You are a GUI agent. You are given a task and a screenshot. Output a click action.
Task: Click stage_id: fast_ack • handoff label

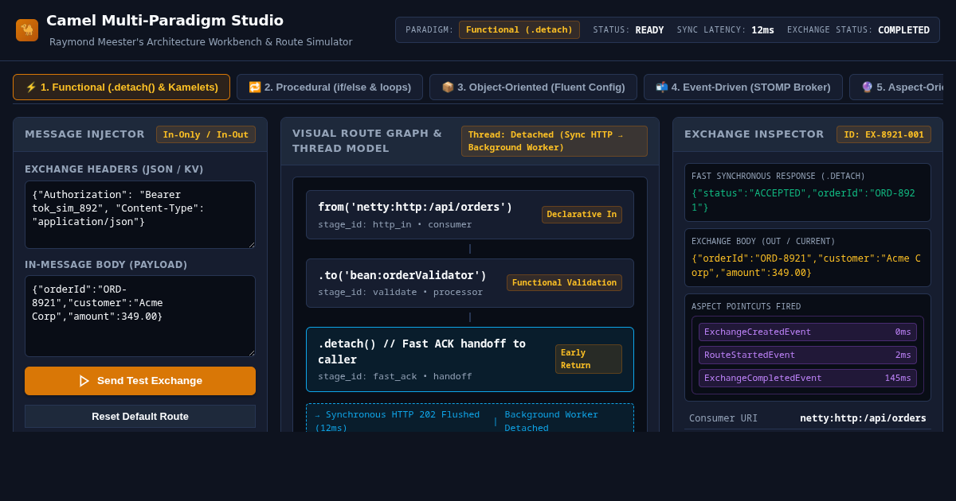(395, 376)
